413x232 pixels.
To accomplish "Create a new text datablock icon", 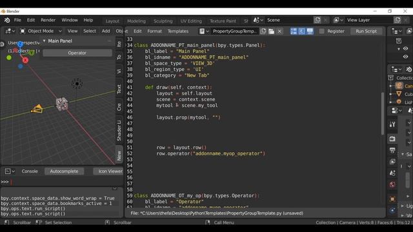I will pyautogui.click(x=263, y=32).
